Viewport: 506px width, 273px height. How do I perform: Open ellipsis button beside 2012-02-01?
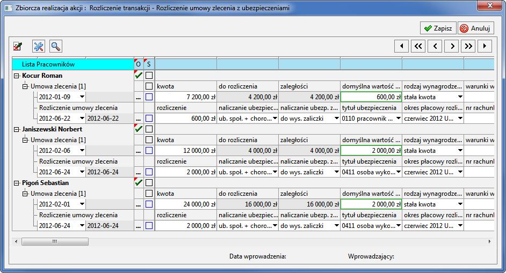click(x=139, y=204)
